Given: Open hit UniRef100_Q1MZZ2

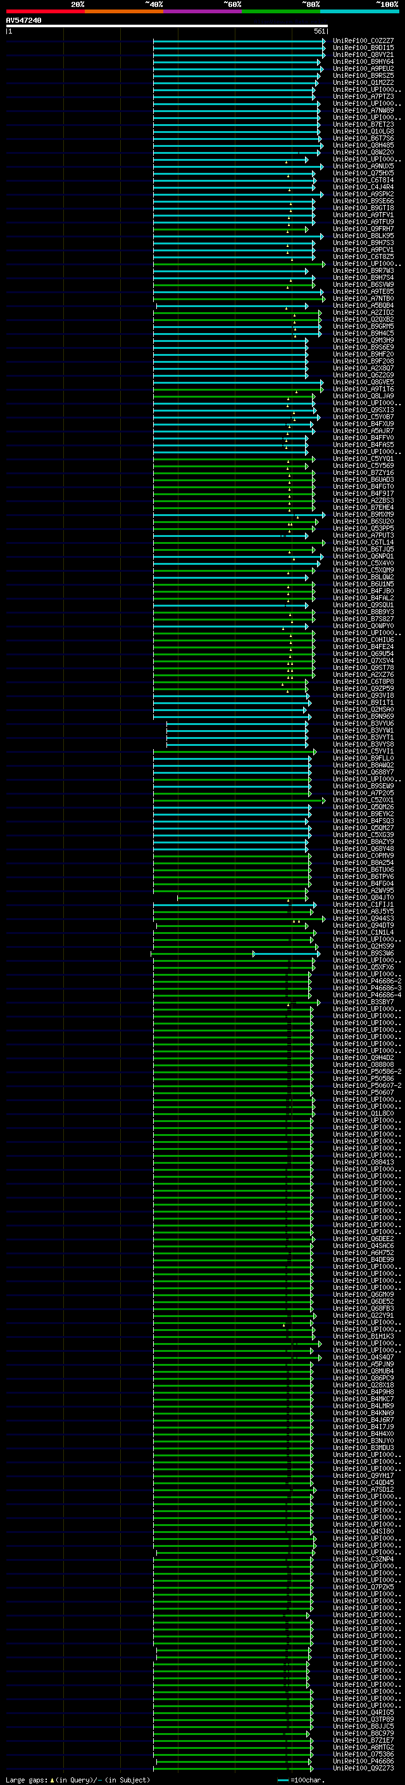Looking at the screenshot, I should coord(363,82).
